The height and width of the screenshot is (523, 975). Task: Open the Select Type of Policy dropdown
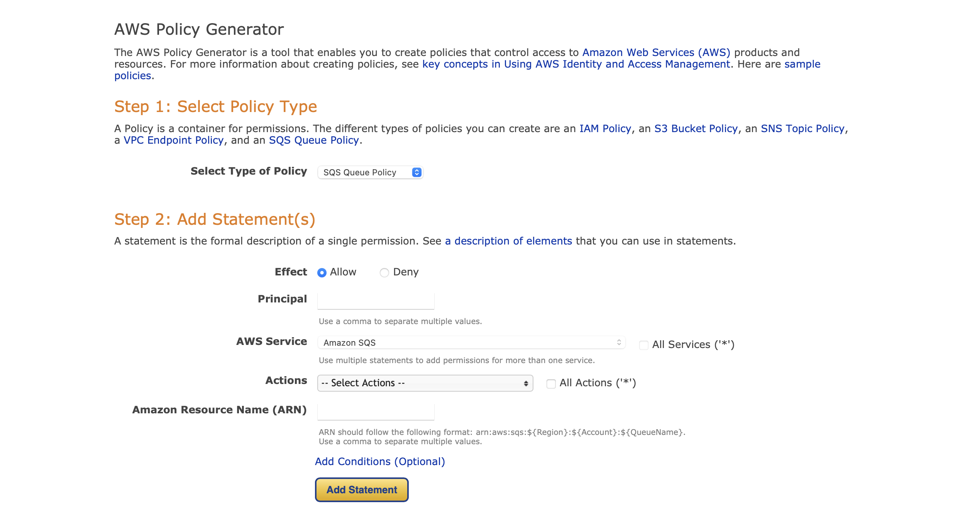(x=370, y=172)
